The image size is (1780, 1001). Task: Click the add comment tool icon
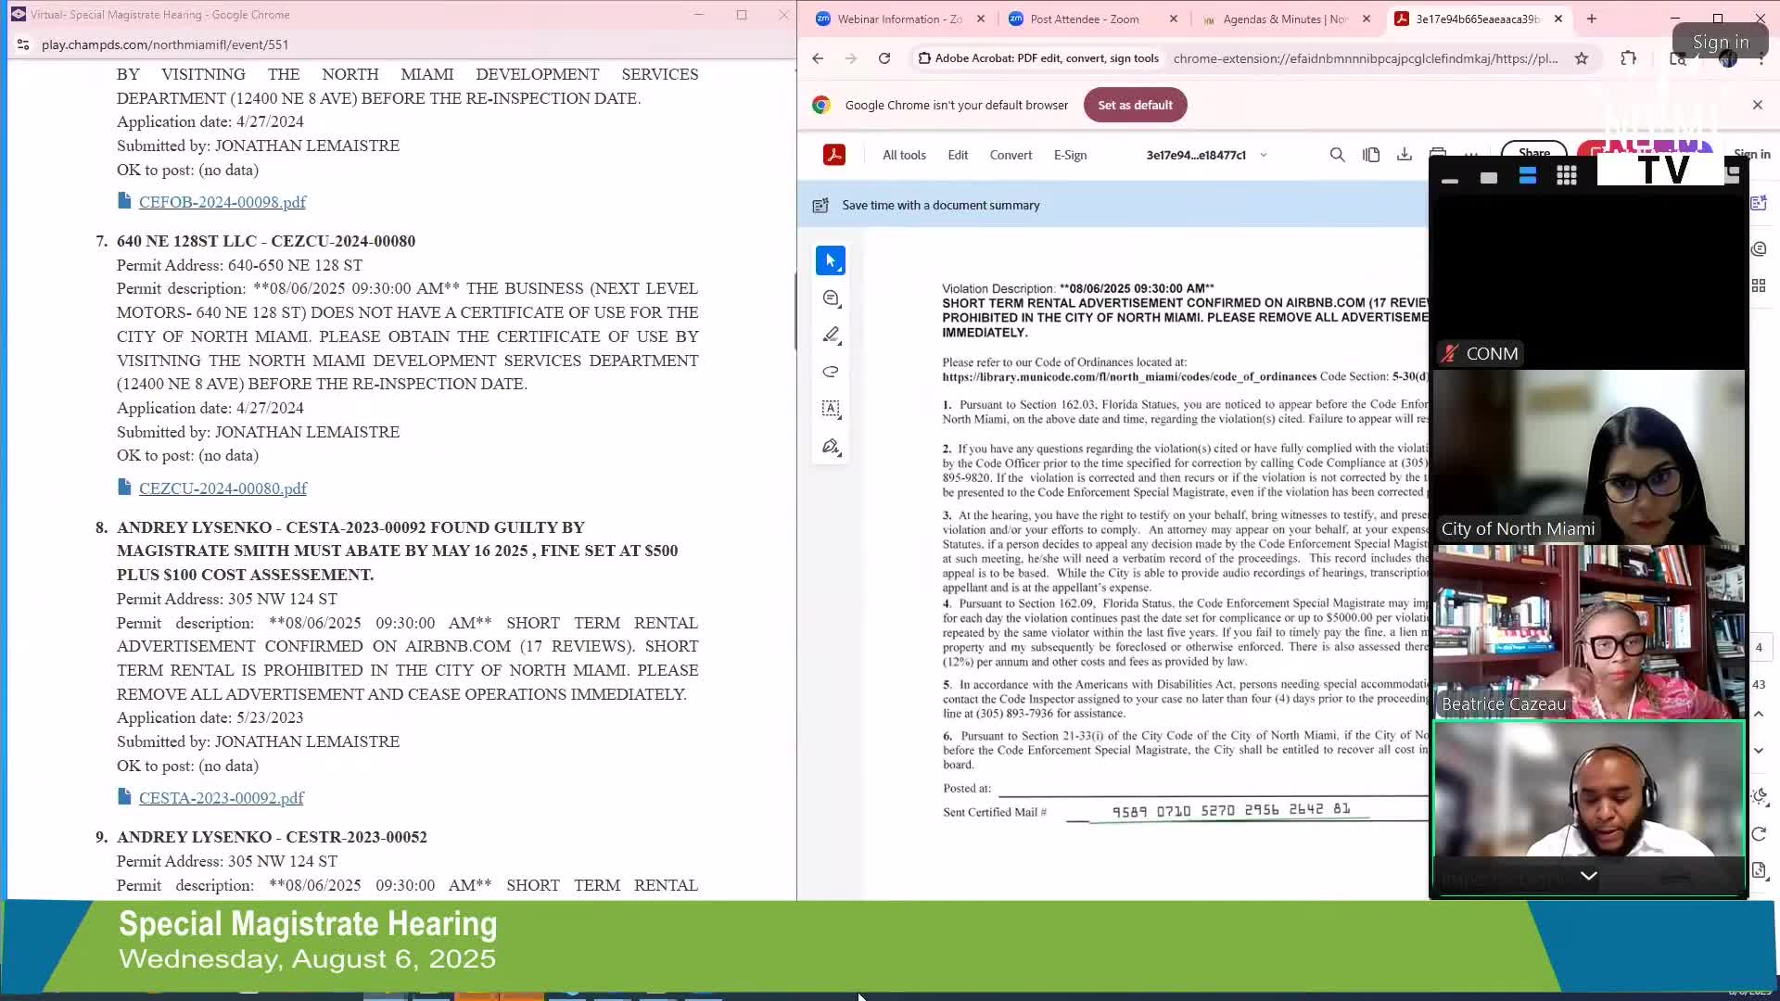[831, 298]
